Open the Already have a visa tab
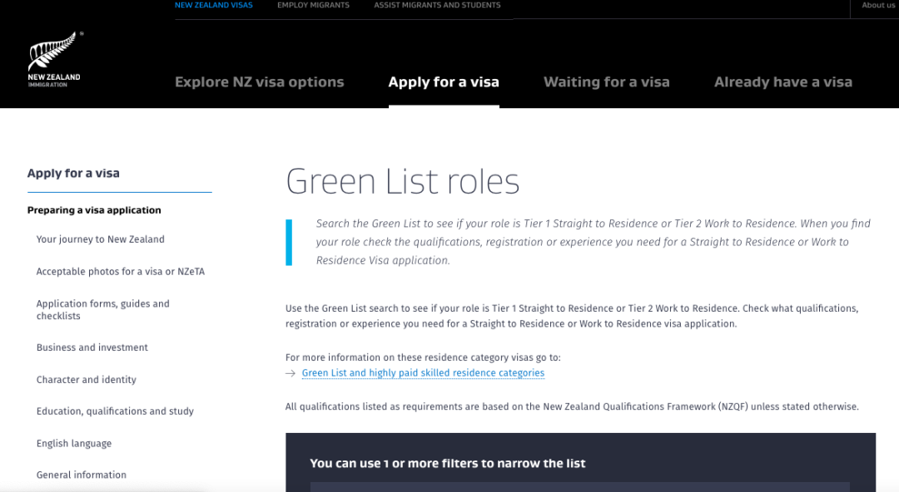The height and width of the screenshot is (492, 899). pos(782,82)
